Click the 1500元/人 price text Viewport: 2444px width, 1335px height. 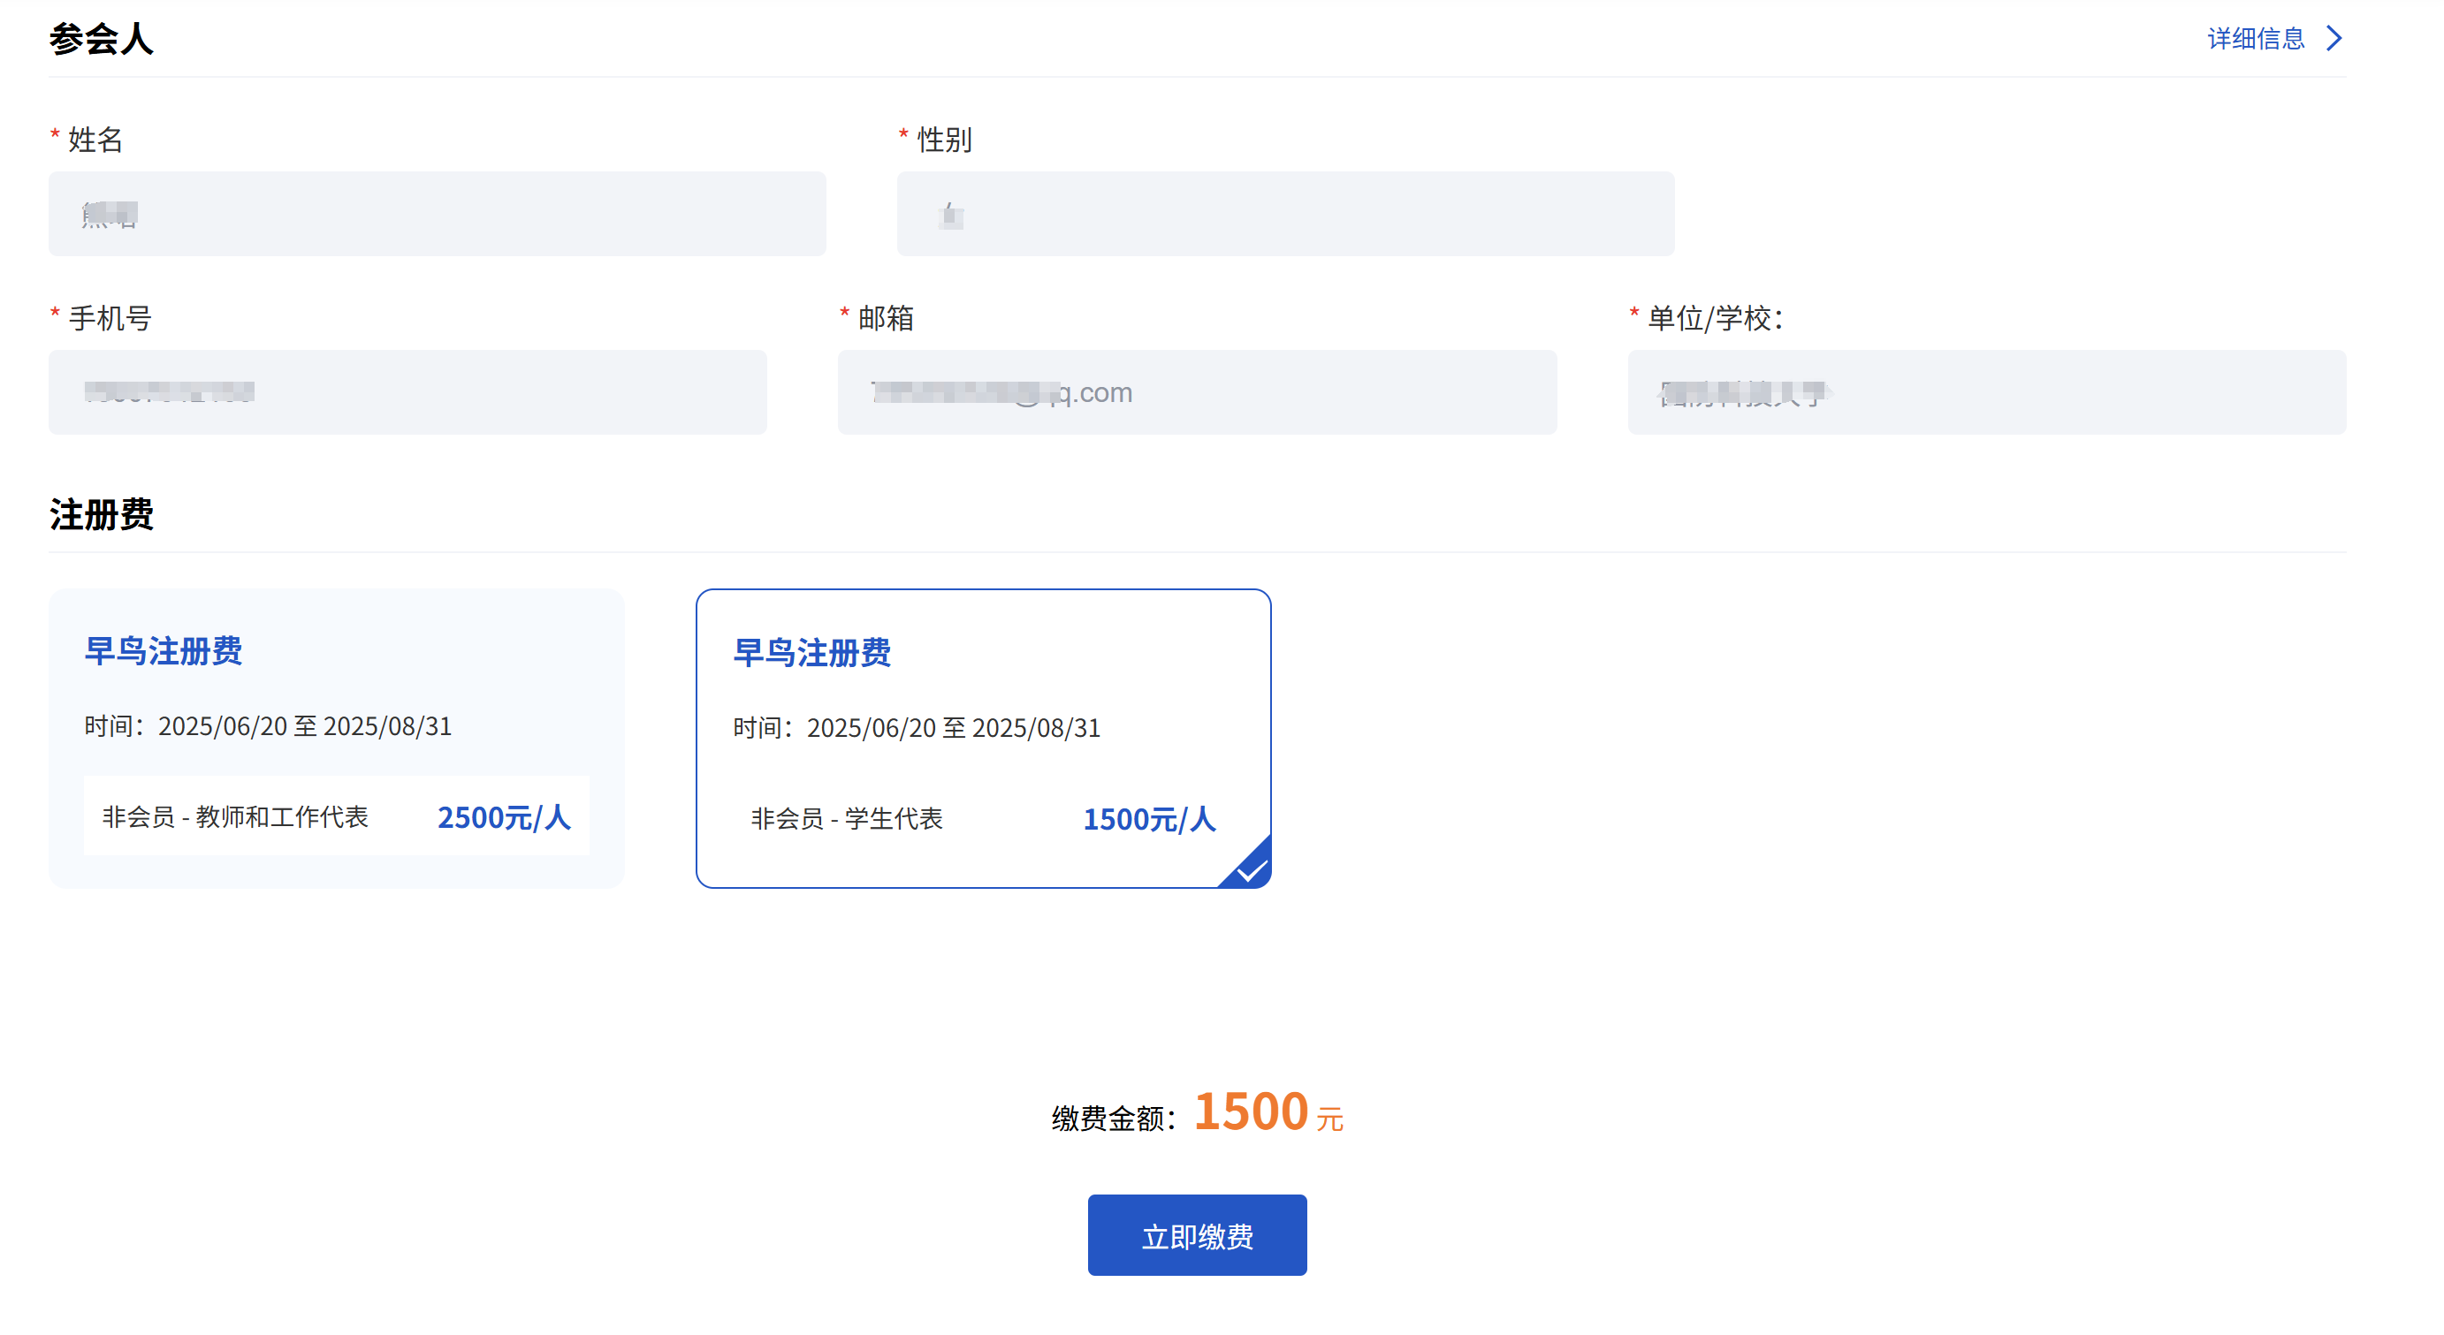tap(1149, 819)
